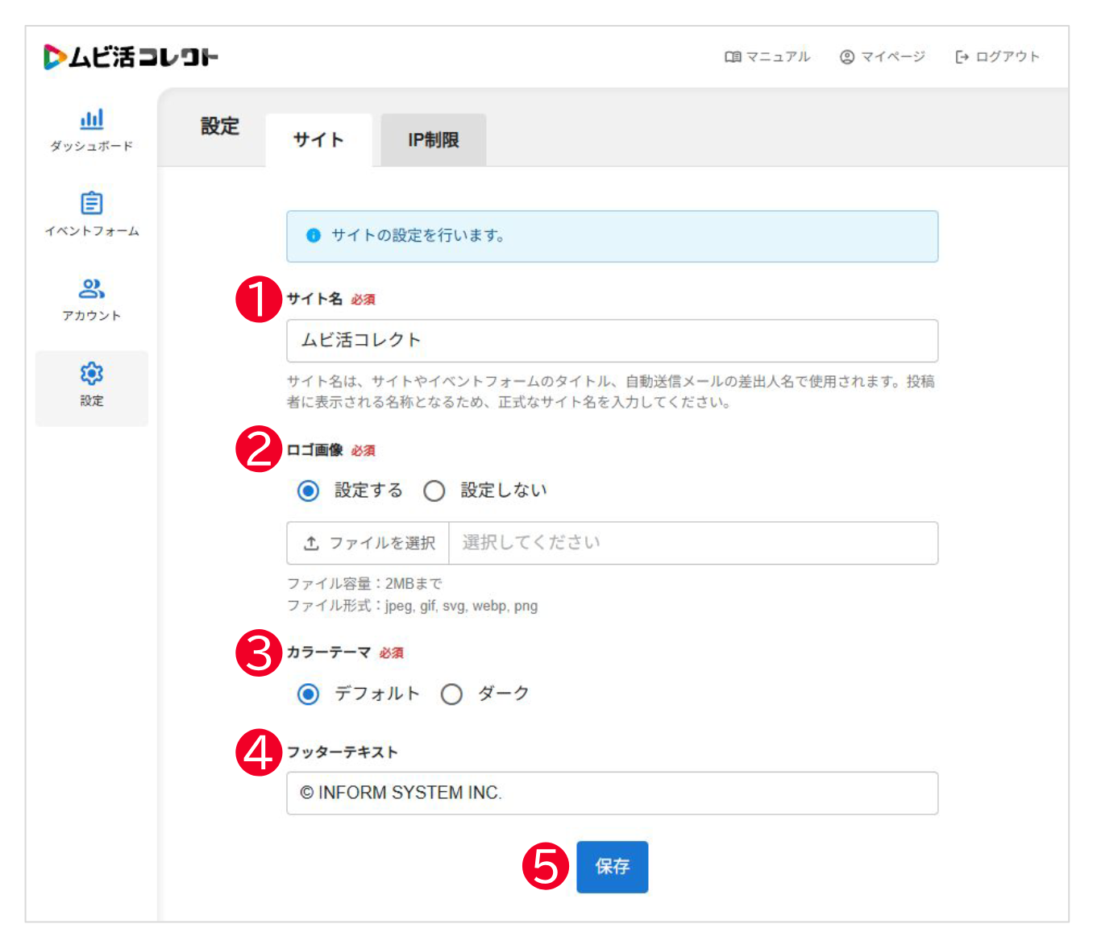Click the フッターテキスト field label
The width and height of the screenshot is (1093, 928).
[x=343, y=752]
